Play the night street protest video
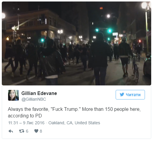 tap(76, 43)
